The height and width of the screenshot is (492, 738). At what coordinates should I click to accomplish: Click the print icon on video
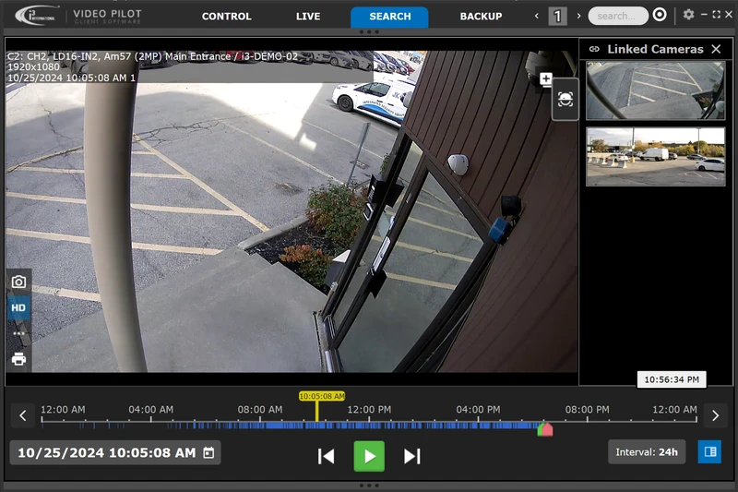pos(18,359)
